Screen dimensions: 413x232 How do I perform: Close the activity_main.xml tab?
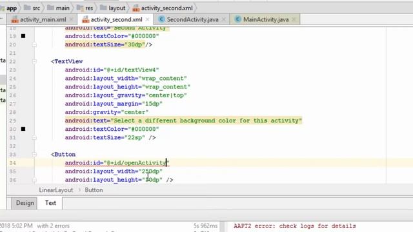[71, 19]
